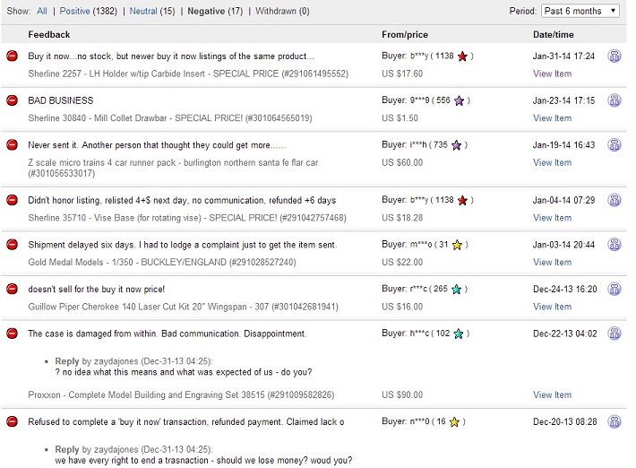Click the scales icon beside Jan-23-14 feedback
The width and height of the screenshot is (636, 468).
pyautogui.click(x=615, y=100)
